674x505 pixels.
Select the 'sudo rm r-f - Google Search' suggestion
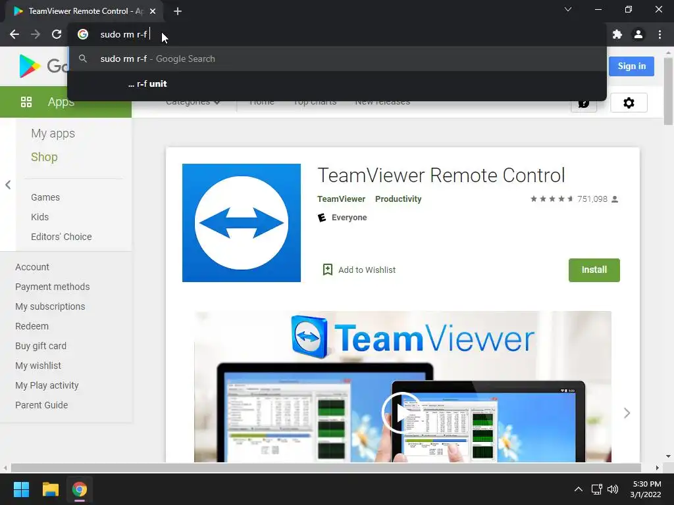click(337, 59)
